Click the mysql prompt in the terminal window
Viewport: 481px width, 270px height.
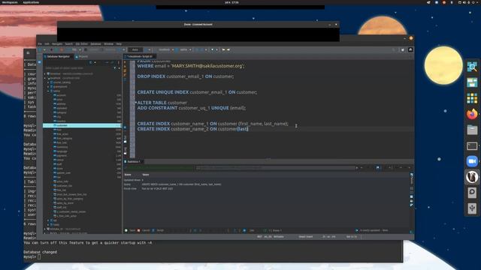pos(30,256)
